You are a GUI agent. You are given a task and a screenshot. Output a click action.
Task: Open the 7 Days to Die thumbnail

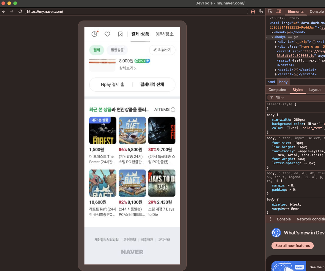162,183
